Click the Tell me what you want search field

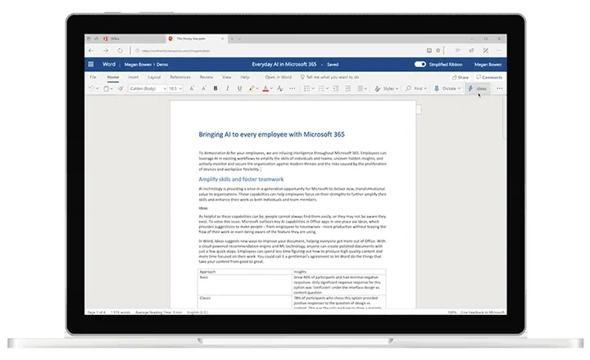[x=336, y=77]
